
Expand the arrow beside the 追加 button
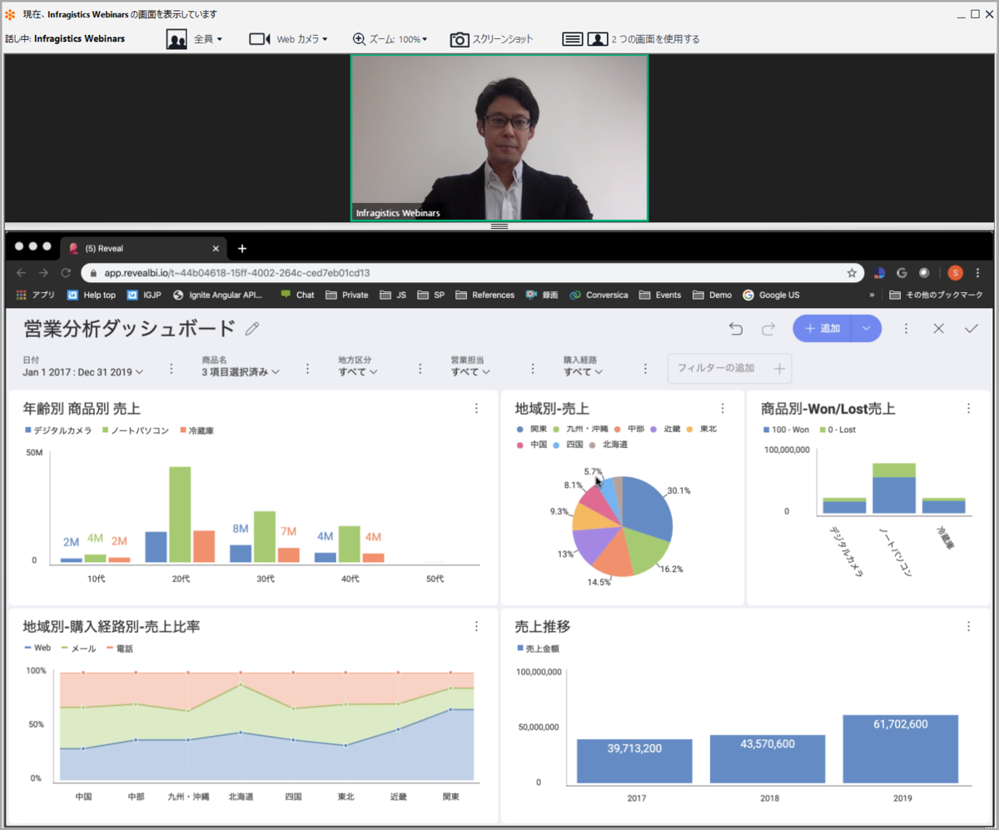tap(866, 329)
